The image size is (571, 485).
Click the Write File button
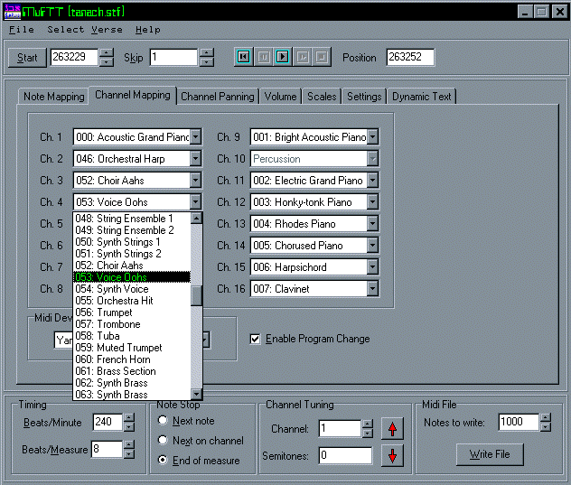click(490, 454)
